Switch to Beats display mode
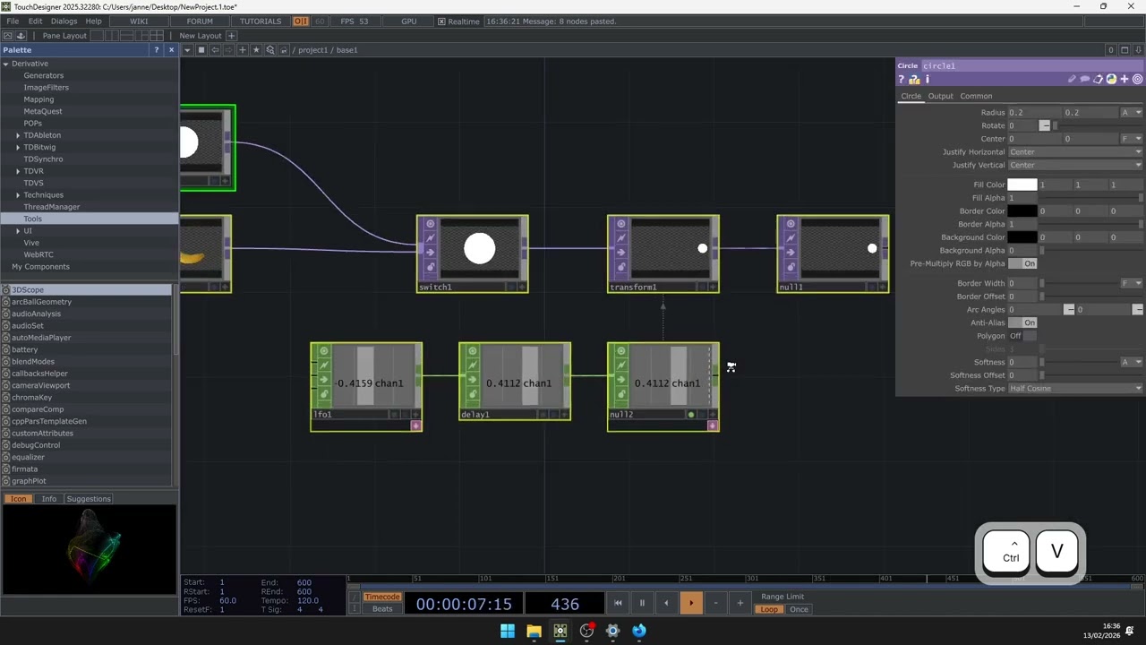This screenshot has width=1146, height=645. click(382, 609)
